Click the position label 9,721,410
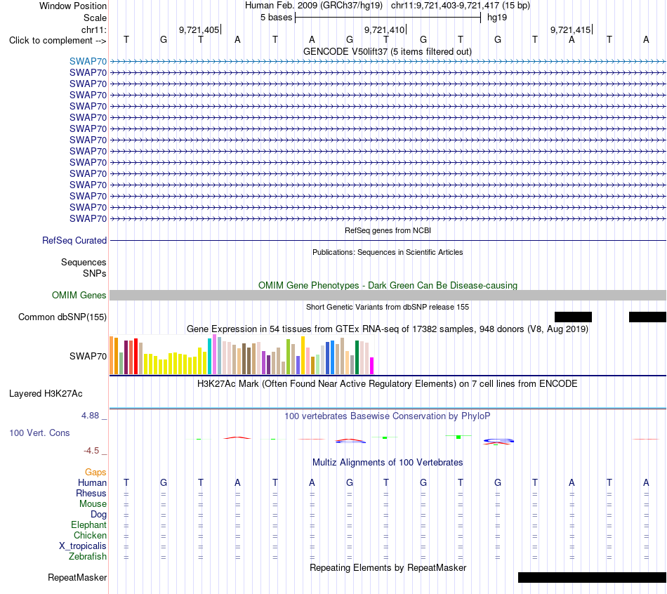667x594 pixels. [384, 29]
